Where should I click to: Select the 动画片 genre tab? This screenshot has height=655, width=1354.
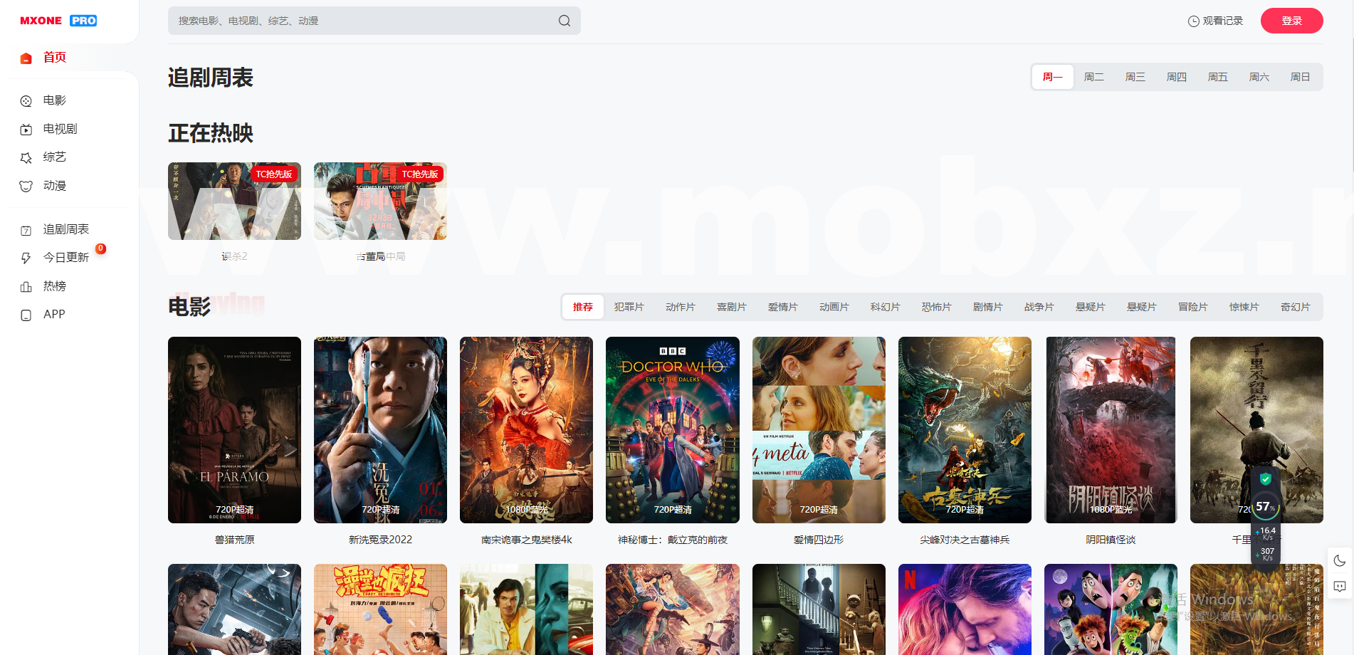coord(834,307)
